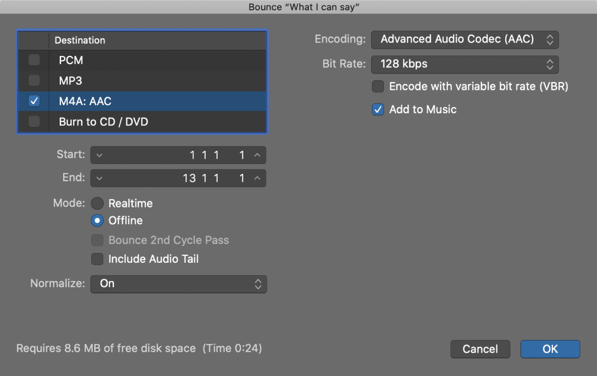The image size is (597, 376).
Task: Click the Destination column header
Action: [157, 41]
